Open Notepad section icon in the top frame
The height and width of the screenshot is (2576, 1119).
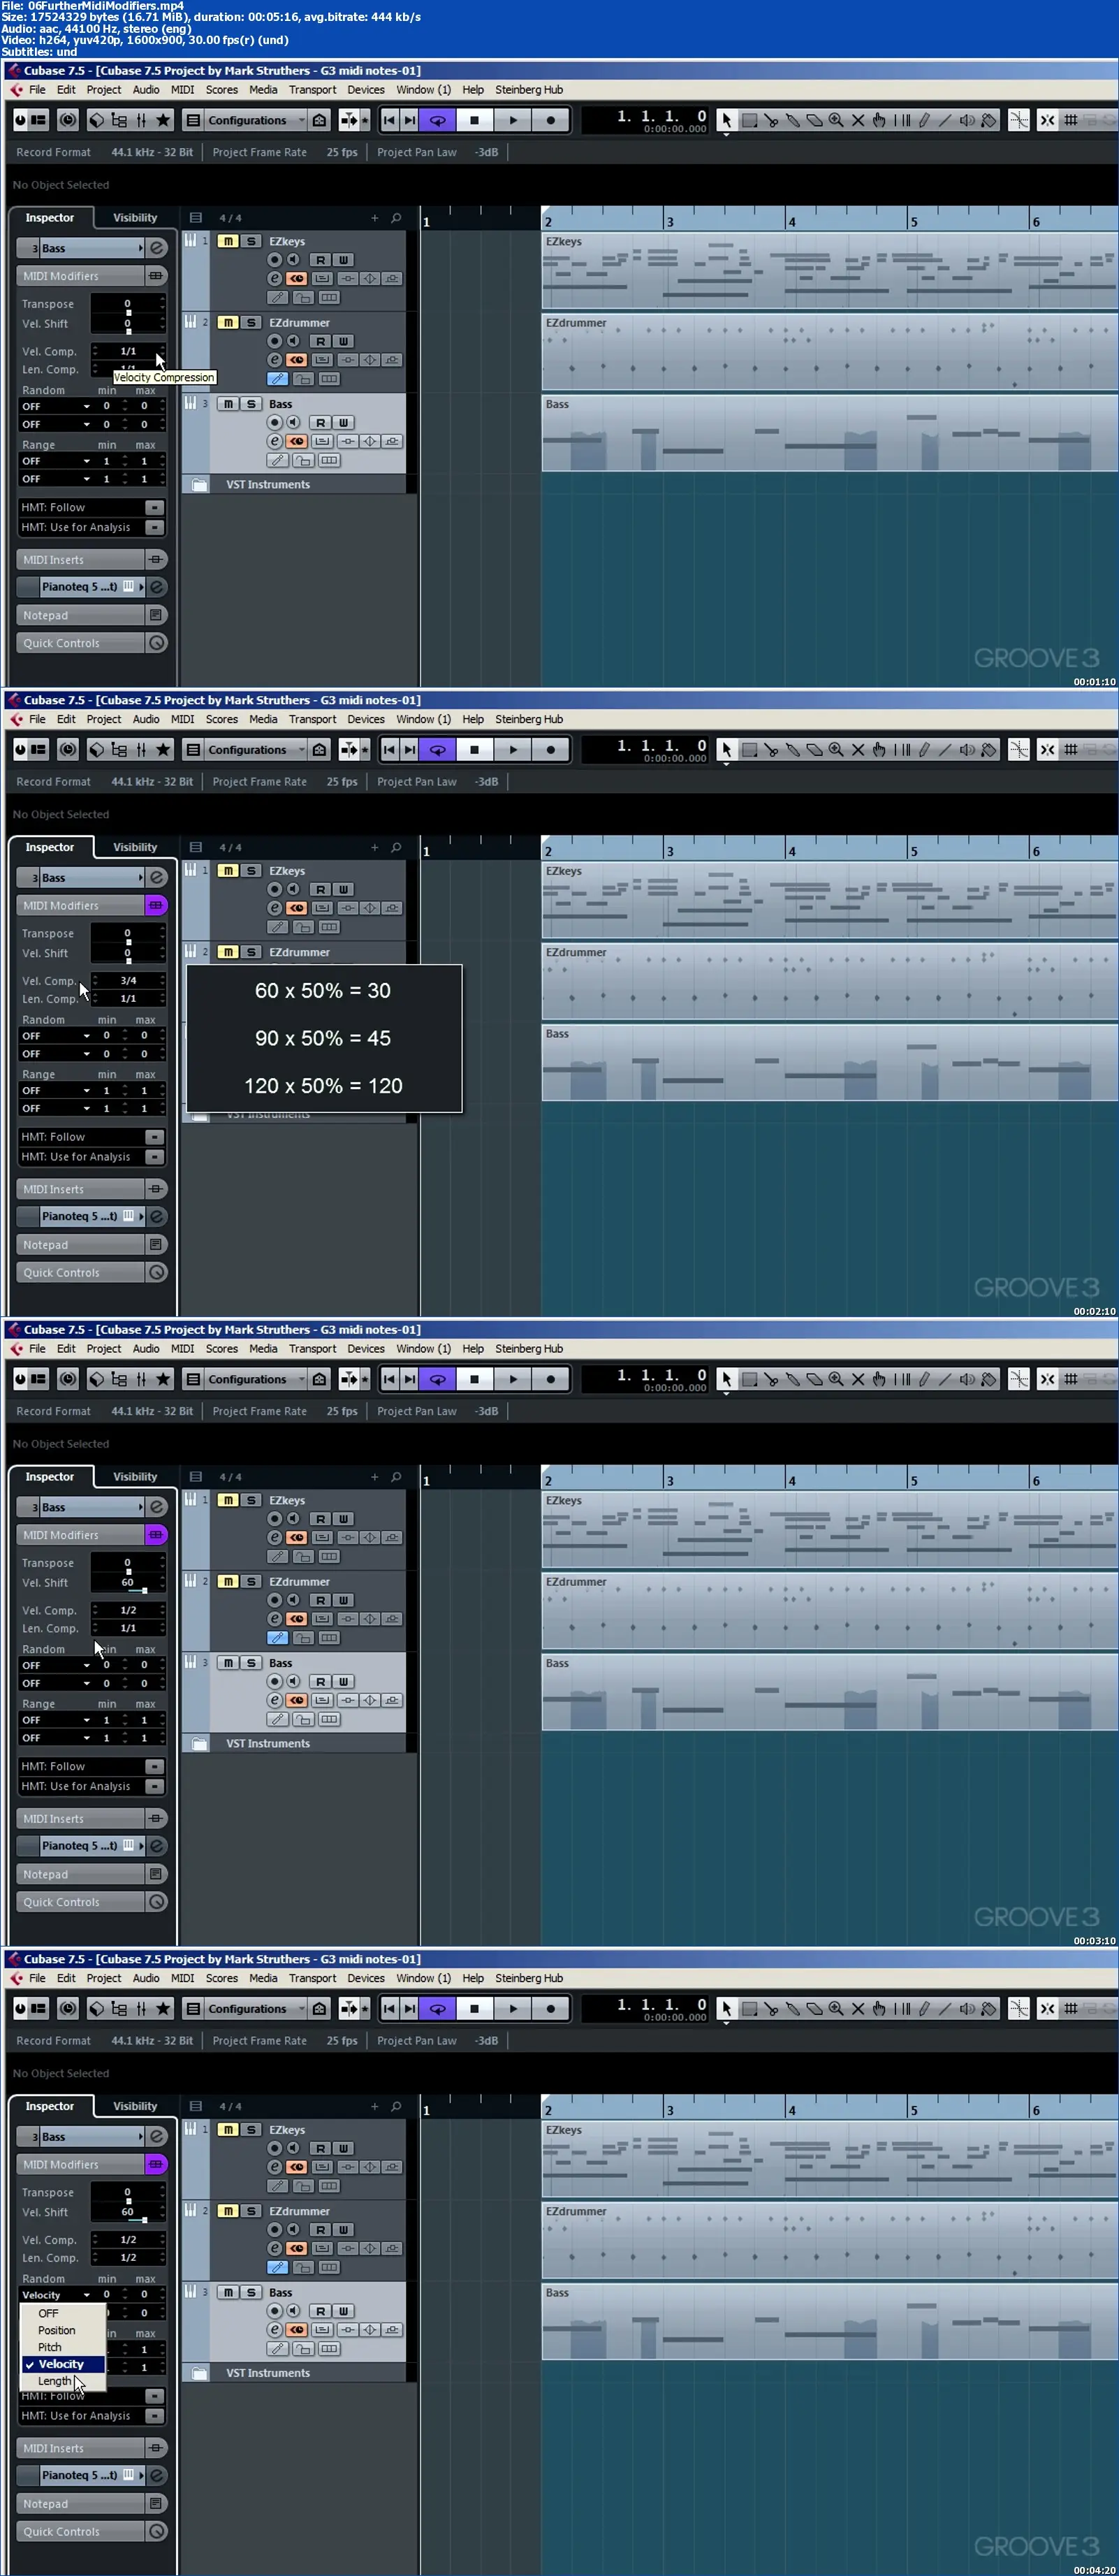tap(156, 616)
